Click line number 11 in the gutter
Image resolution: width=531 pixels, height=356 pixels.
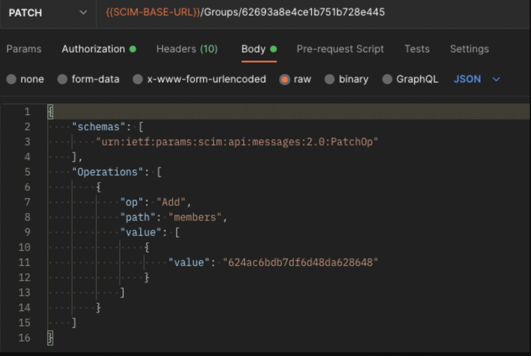coord(24,263)
